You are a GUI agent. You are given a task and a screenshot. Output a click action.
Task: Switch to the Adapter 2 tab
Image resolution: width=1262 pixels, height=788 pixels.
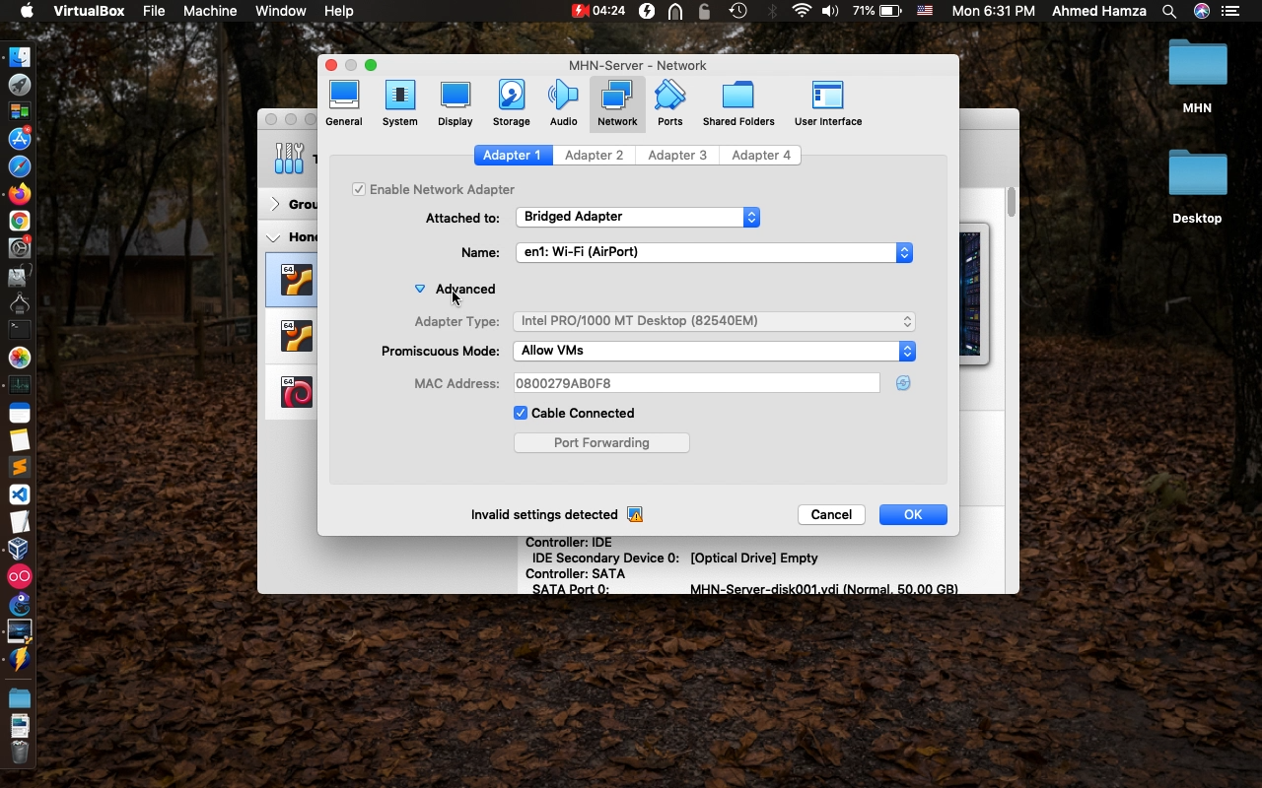[x=594, y=155]
